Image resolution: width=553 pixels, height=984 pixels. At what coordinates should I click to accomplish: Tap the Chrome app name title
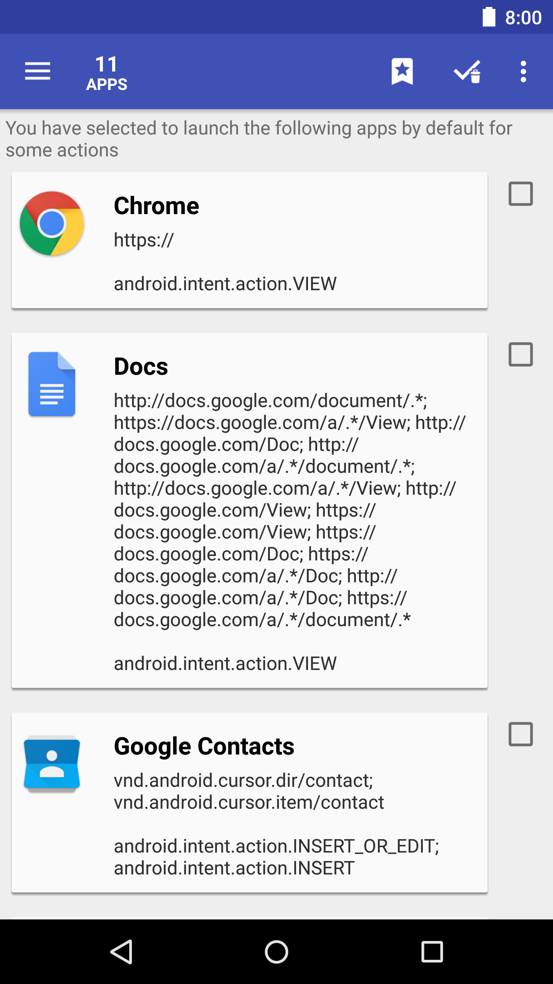pos(156,206)
